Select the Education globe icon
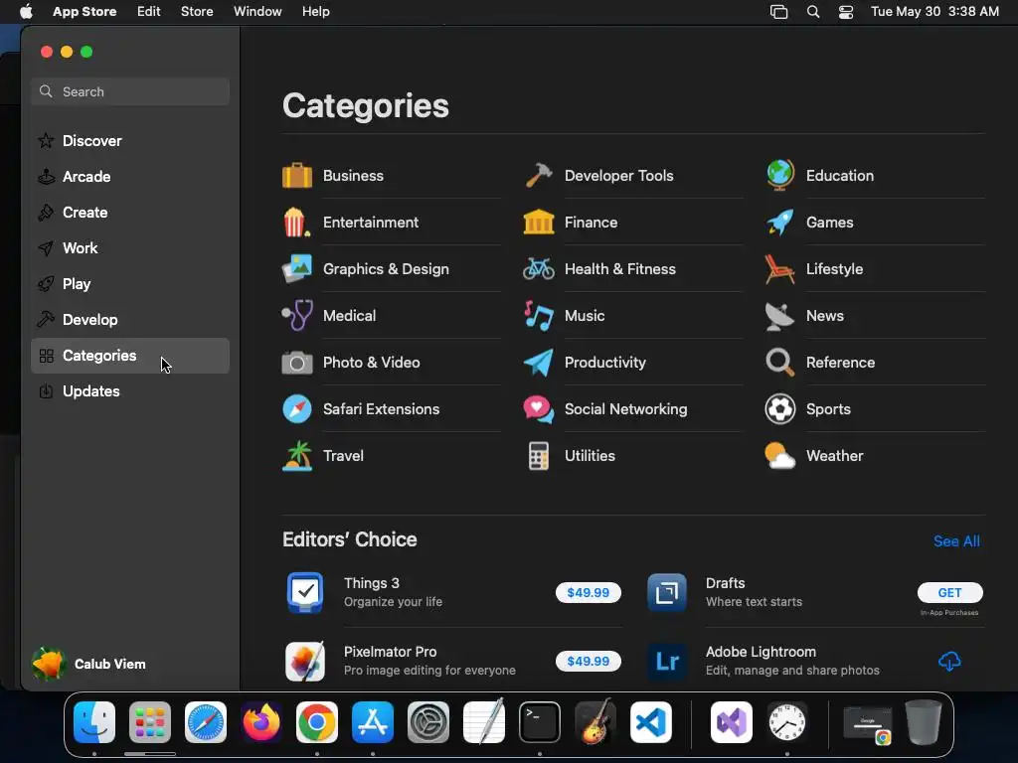 [x=780, y=175]
